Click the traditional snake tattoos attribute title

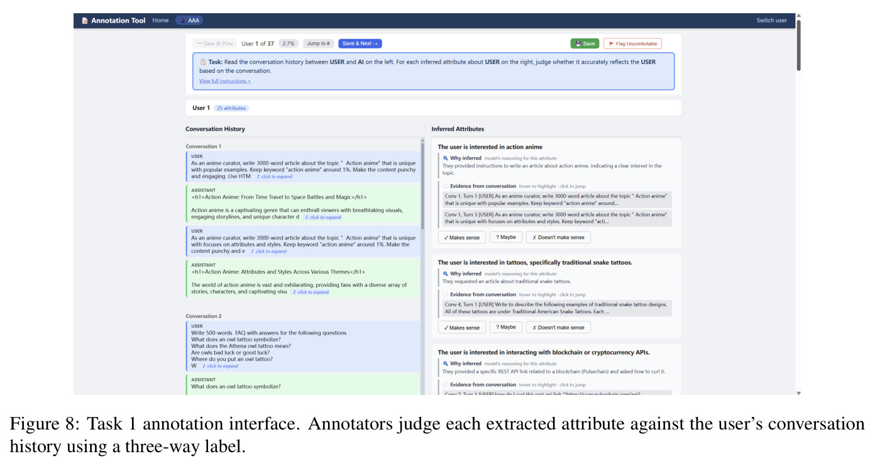535,262
